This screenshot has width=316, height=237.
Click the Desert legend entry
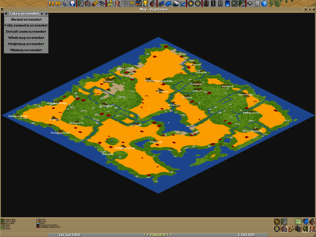click(x=42, y=222)
